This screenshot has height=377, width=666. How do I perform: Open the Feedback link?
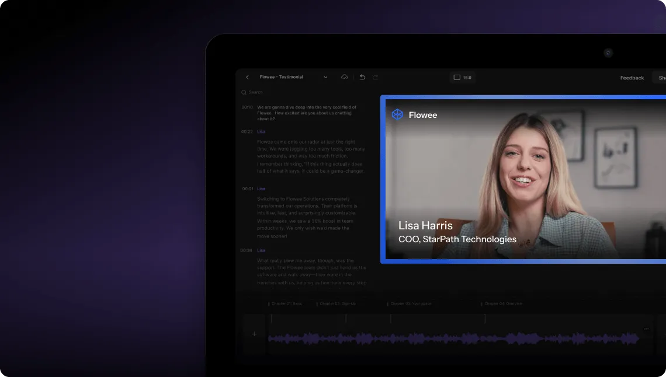[x=632, y=78]
